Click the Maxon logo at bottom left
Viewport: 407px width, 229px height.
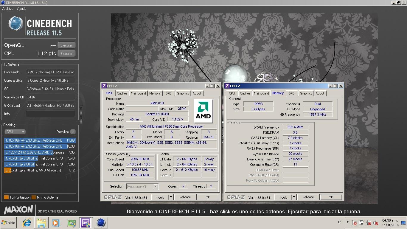(18, 210)
